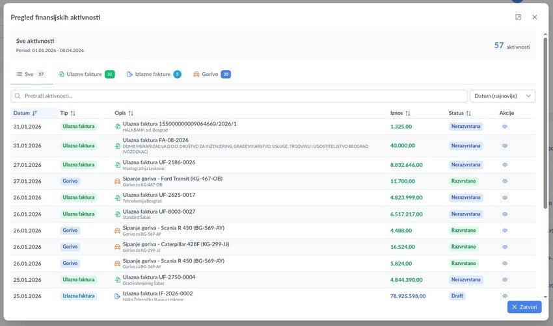Click magnifier icon in search field
Image resolution: width=553 pixels, height=326 pixels.
pyautogui.click(x=18, y=96)
